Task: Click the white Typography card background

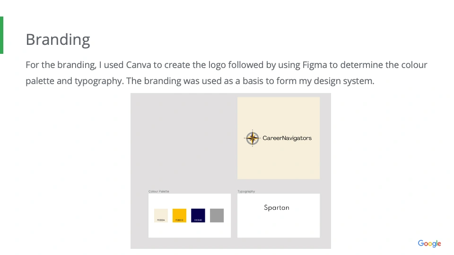Action: click(x=278, y=226)
